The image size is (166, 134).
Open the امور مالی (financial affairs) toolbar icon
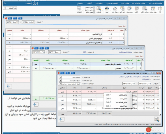pos(122,10)
